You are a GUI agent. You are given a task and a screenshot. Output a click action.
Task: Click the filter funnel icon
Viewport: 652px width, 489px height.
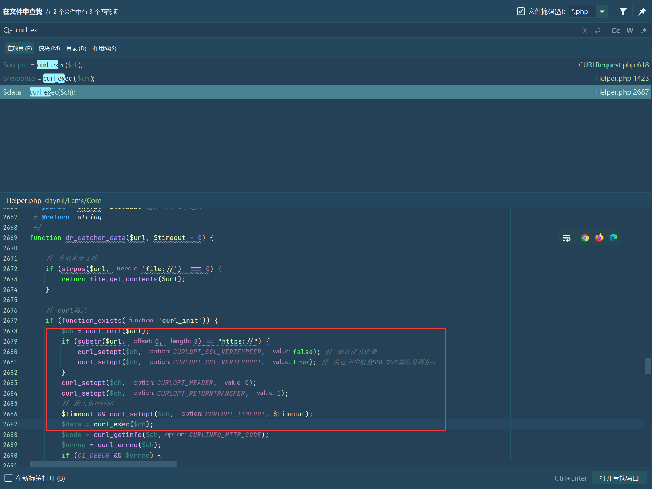pos(623,12)
